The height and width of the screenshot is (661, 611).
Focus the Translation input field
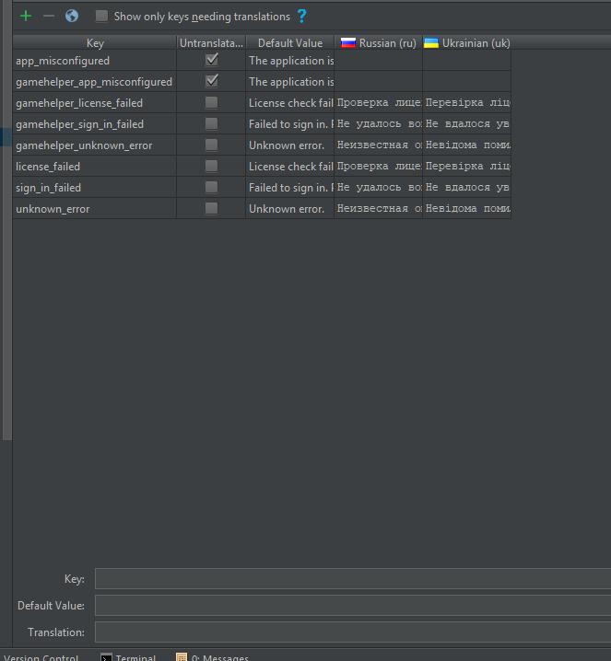point(353,632)
